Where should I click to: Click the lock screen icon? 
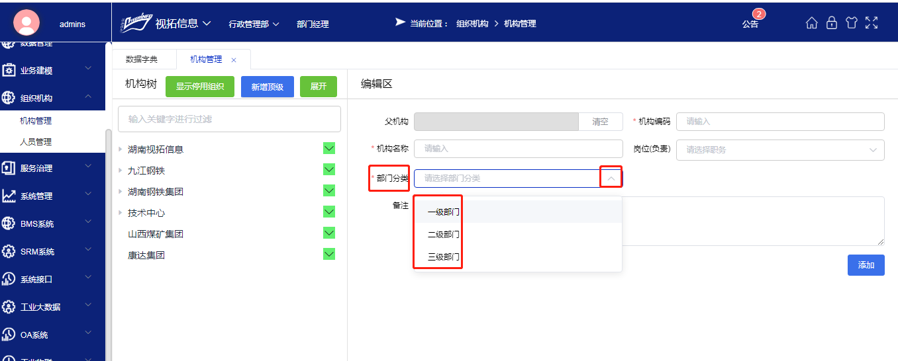832,23
